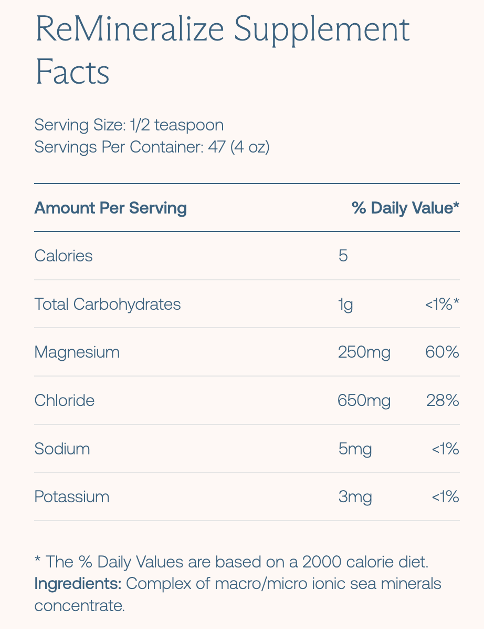Select the Sodium row label

point(62,449)
